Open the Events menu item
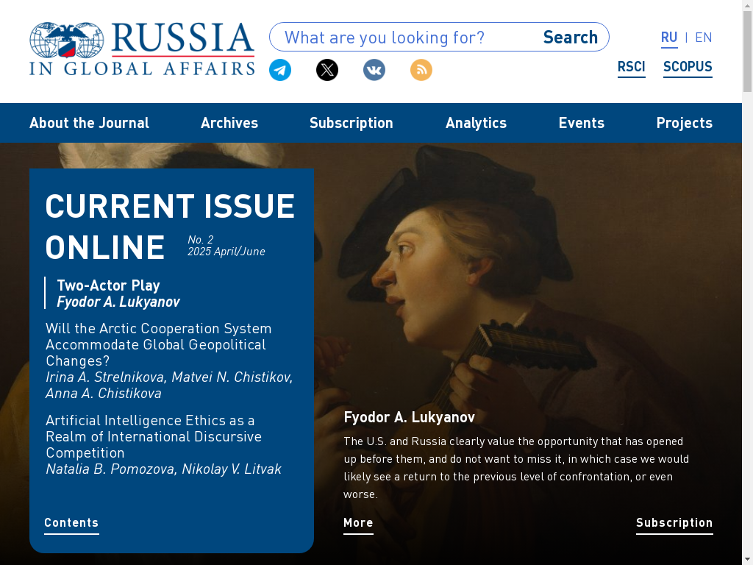Screen dimensions: 753x565 coord(582,123)
